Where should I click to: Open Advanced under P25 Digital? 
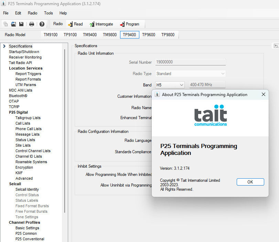pyautogui.click(x=24, y=179)
